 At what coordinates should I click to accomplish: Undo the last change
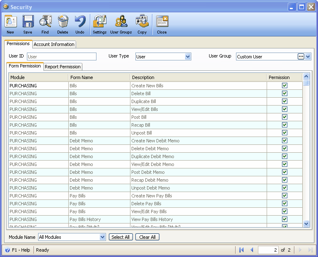coord(80,24)
